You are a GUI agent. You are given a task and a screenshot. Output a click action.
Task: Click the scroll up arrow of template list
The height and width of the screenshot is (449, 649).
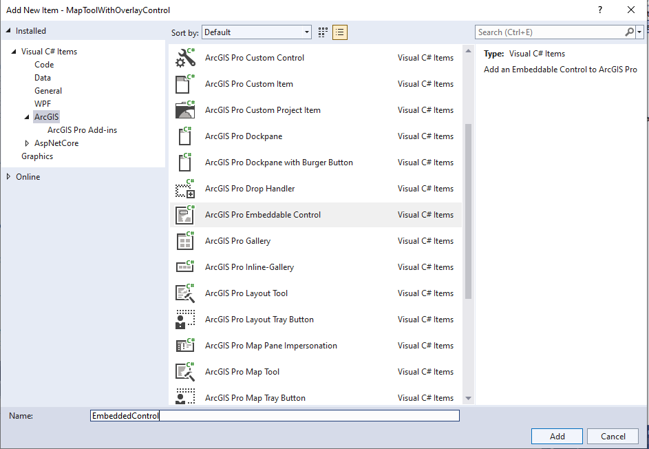coord(468,51)
